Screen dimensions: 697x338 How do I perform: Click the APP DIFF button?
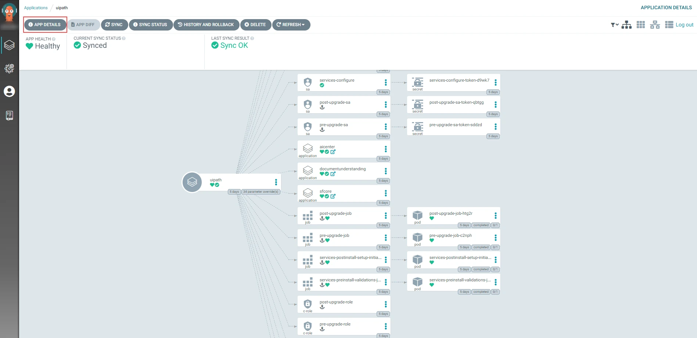point(83,25)
